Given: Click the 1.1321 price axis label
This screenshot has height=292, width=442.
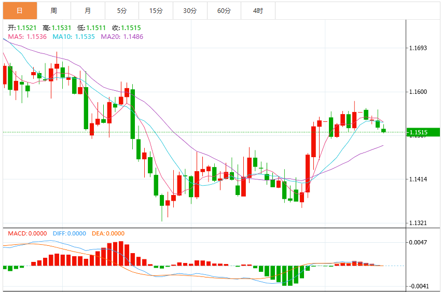Looking at the screenshot, I should (x=418, y=223).
